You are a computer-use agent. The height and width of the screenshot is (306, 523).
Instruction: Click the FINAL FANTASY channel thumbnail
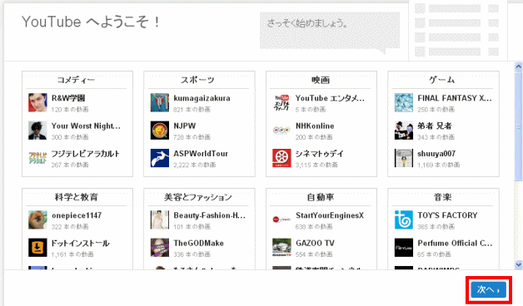click(404, 102)
